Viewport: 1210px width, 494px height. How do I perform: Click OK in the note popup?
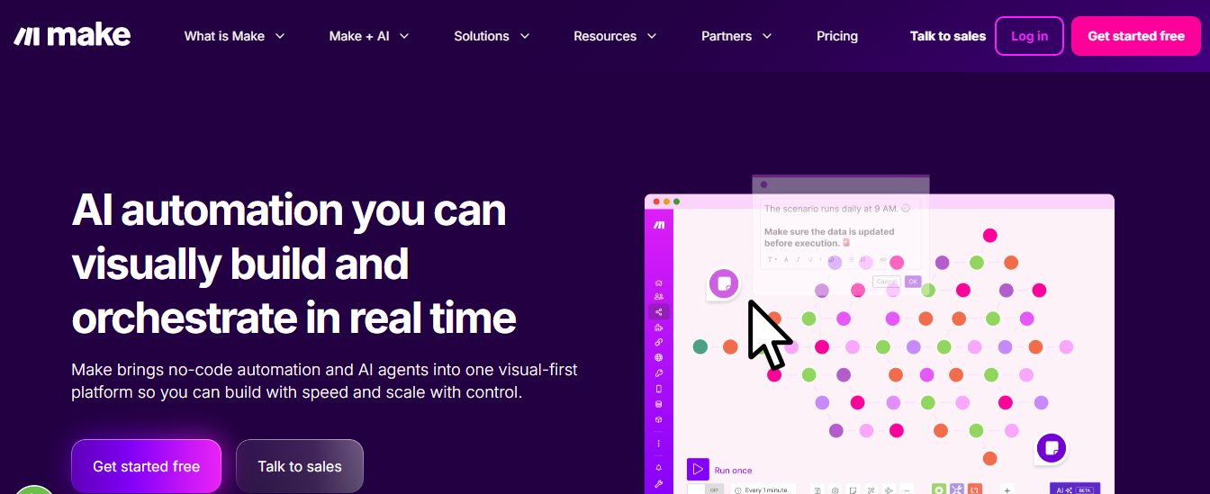[x=913, y=282]
